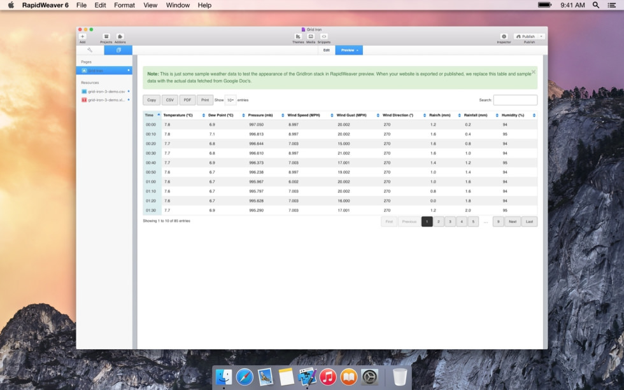Open the View menu
Screen dimensions: 624x390
click(150, 5)
